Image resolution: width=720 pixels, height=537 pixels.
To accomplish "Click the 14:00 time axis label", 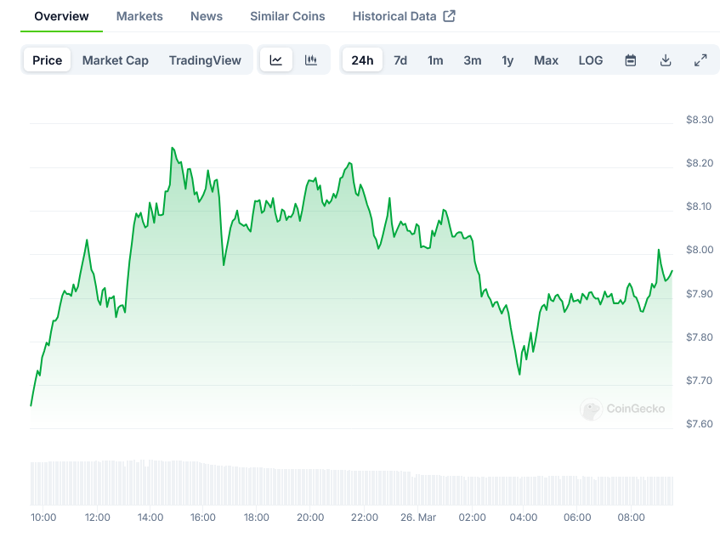I will tap(150, 517).
